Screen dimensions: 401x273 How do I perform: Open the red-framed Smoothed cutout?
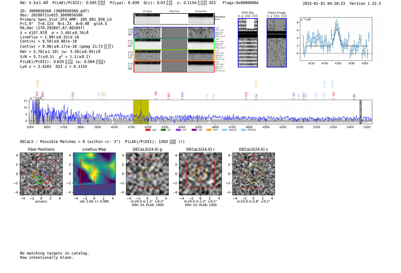coord(201,67)
